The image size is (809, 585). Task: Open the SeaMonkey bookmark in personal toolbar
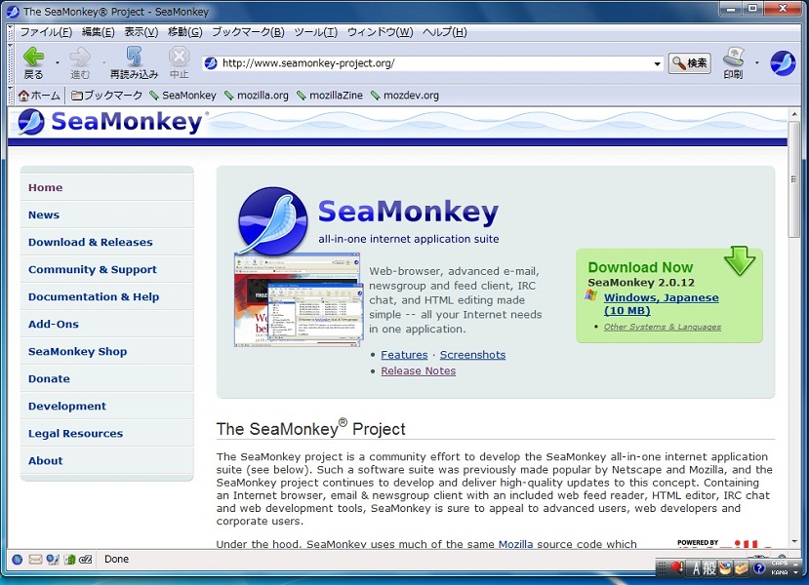pyautogui.click(x=182, y=96)
